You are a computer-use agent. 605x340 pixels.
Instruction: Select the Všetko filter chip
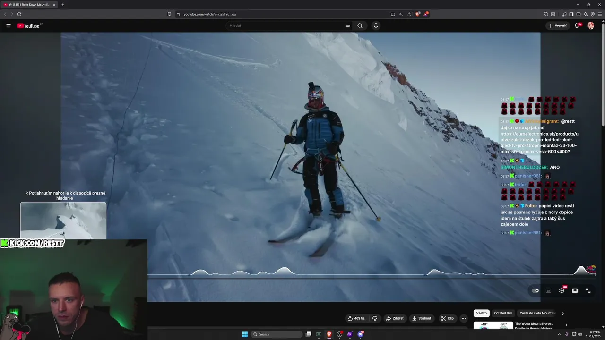pyautogui.click(x=481, y=313)
